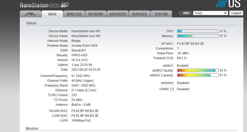Click the airMAX Quality 93 % text
247x132 pixels.
(x=223, y=70)
